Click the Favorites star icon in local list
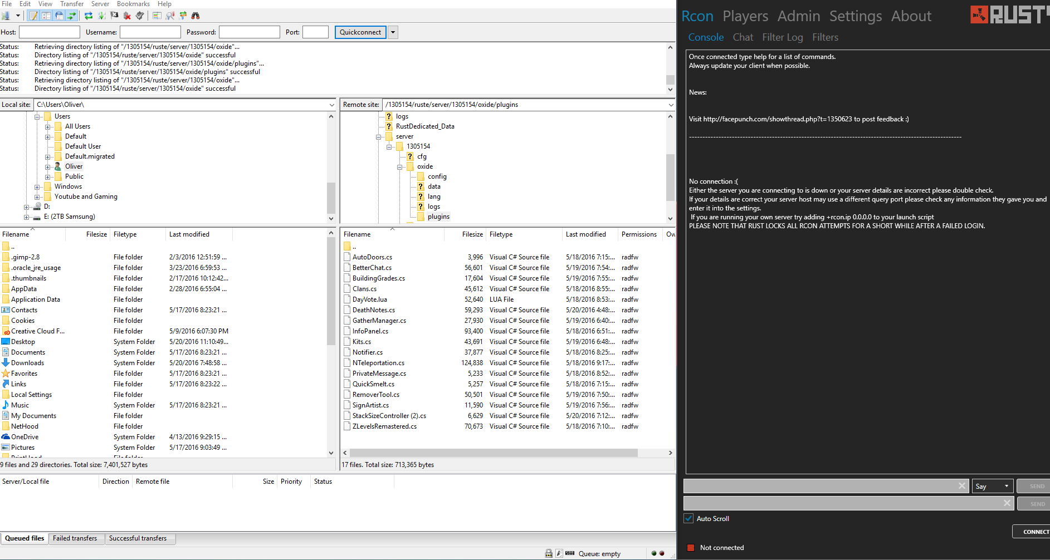 tap(6, 374)
